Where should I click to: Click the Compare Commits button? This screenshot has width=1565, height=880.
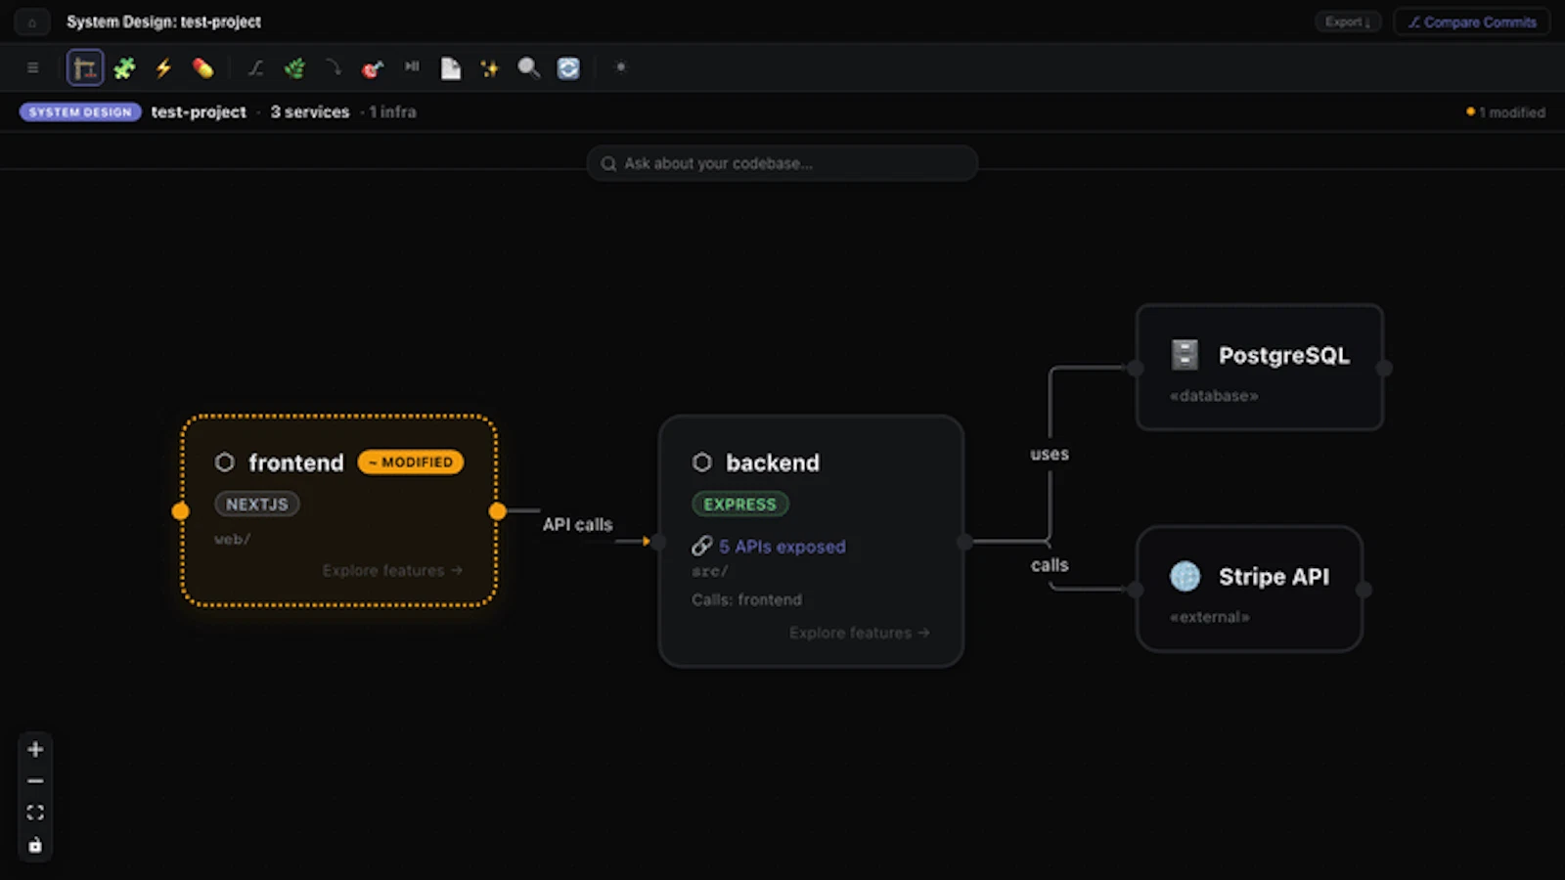(1472, 22)
